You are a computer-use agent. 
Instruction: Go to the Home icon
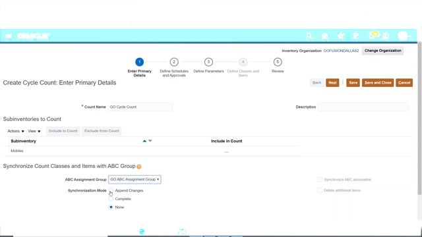pos(325,36)
